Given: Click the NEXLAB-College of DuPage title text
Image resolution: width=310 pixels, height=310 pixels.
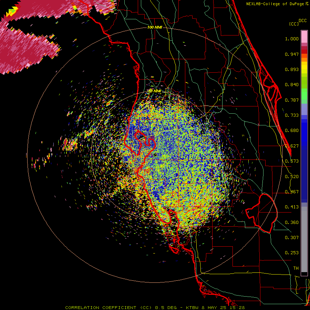Looking at the screenshot, I should coord(276,4).
